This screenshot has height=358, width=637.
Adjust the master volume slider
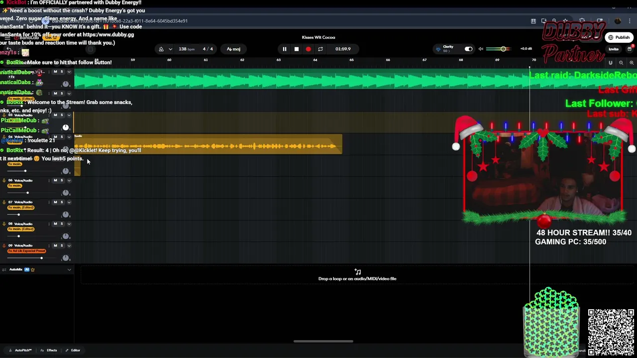(498, 49)
